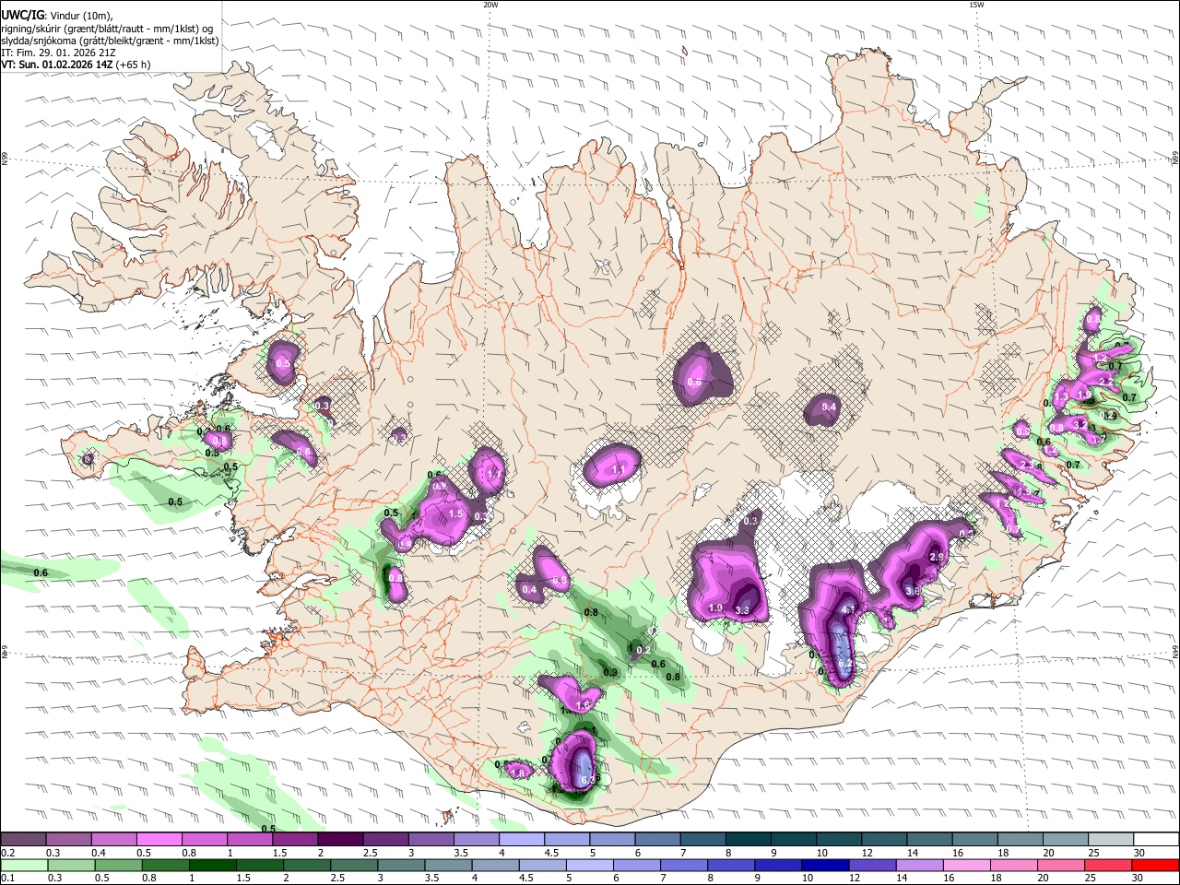Click the 2.9 precipitation value on the map

pyautogui.click(x=938, y=558)
